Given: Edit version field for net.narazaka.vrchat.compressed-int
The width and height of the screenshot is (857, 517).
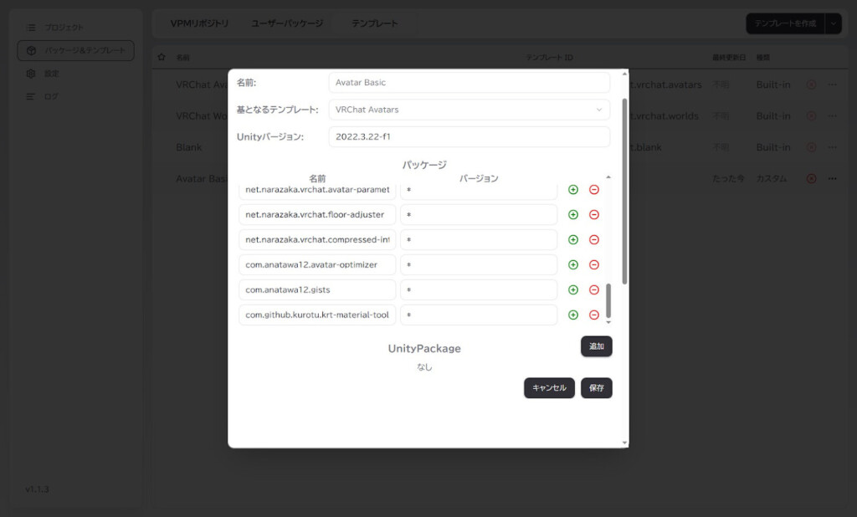Looking at the screenshot, I should (x=479, y=240).
